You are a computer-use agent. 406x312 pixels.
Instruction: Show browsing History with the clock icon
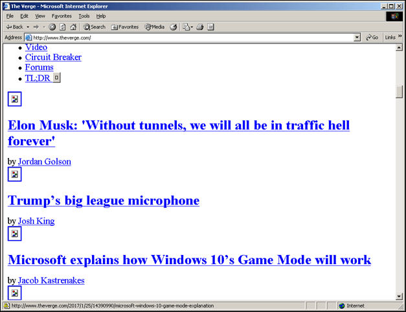[x=174, y=27]
